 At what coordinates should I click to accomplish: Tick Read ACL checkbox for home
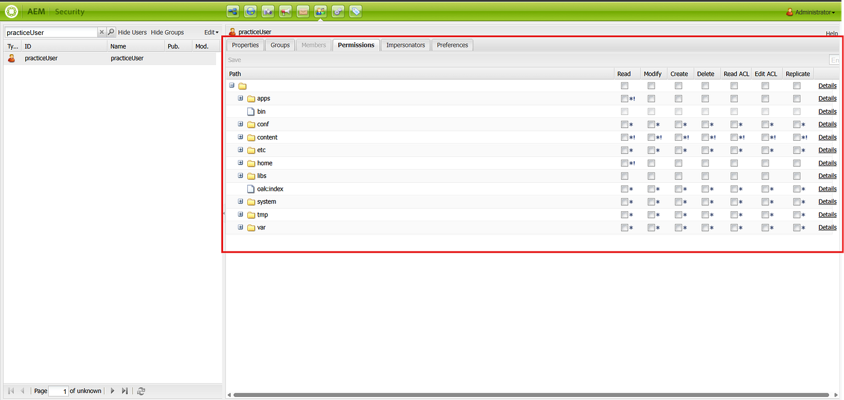(x=734, y=163)
